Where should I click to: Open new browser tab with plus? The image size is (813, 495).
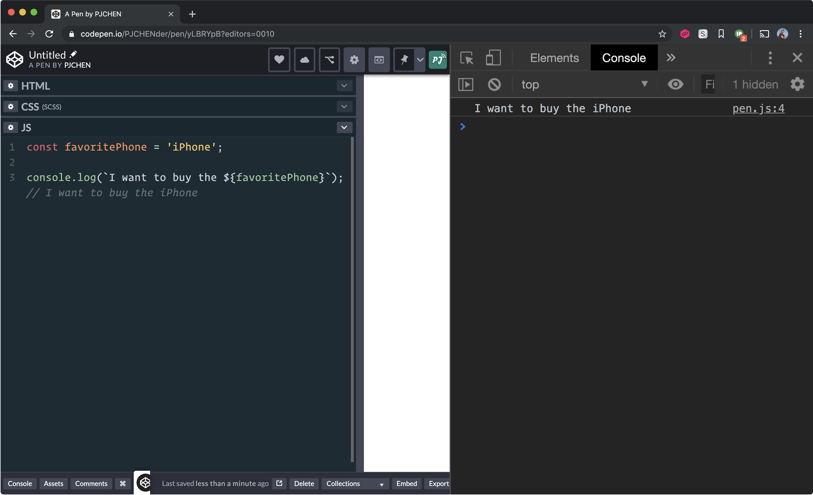(x=192, y=14)
